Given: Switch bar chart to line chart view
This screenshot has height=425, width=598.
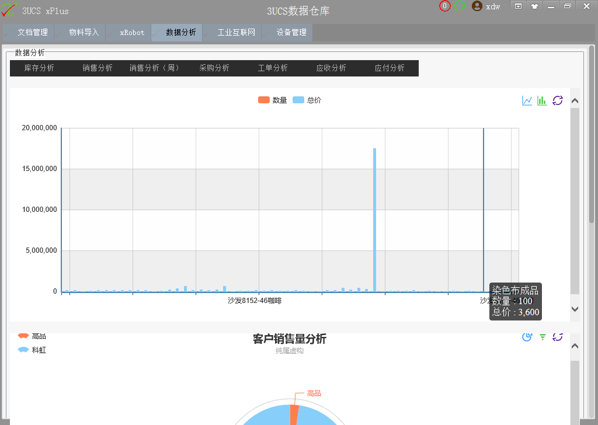Looking at the screenshot, I should point(527,100).
